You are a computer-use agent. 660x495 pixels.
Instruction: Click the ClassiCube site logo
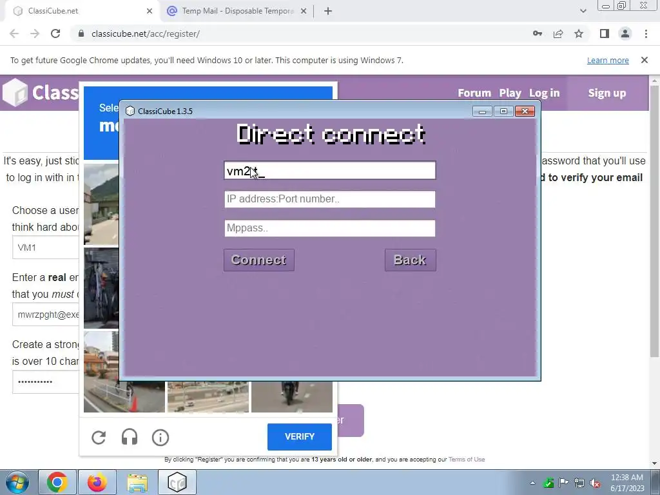click(x=41, y=92)
